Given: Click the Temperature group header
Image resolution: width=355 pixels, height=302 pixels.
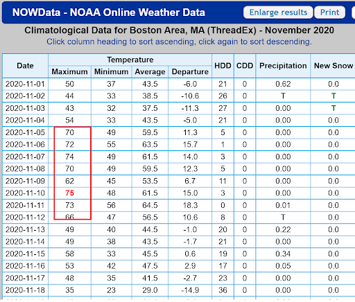Looking at the screenshot, I should [x=130, y=60].
